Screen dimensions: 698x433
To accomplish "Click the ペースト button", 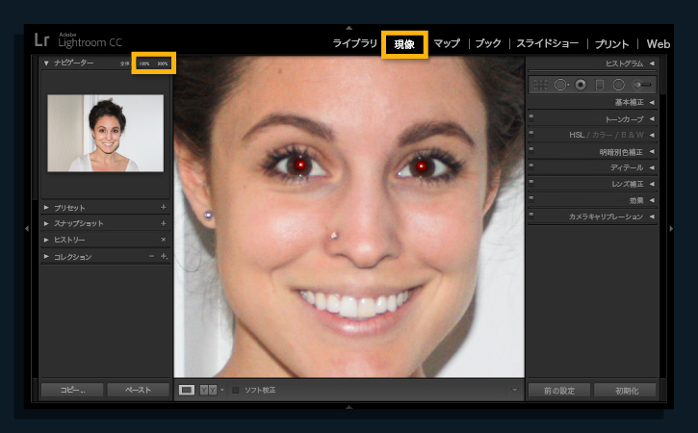I will point(138,390).
